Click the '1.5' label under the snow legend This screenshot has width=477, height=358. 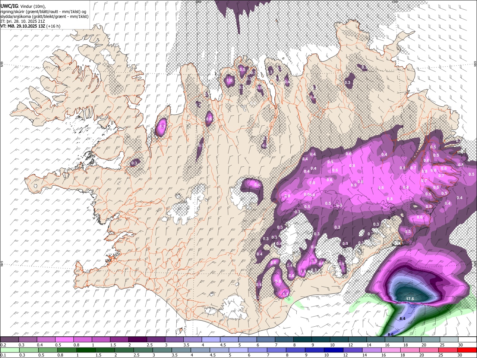point(113,345)
